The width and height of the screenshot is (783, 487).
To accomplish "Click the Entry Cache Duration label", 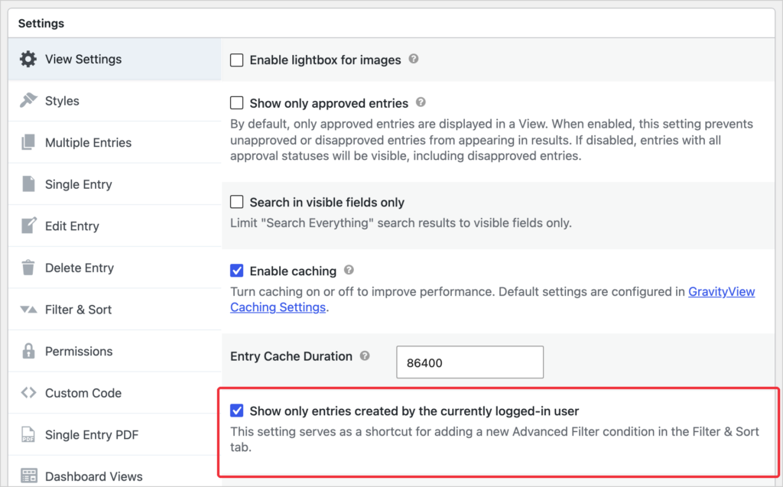I will click(291, 356).
